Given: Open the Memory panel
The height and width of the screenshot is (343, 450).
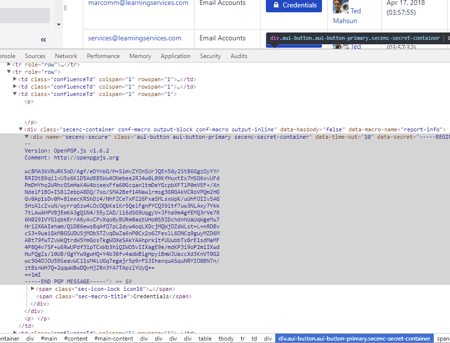Looking at the screenshot, I should [140, 56].
